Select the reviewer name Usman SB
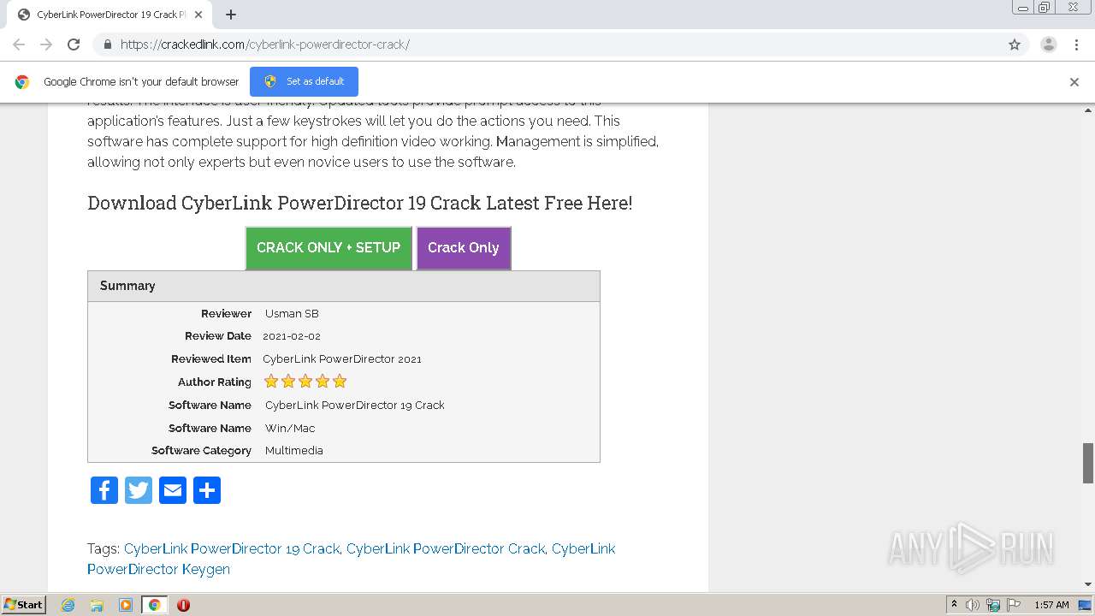 pos(292,313)
